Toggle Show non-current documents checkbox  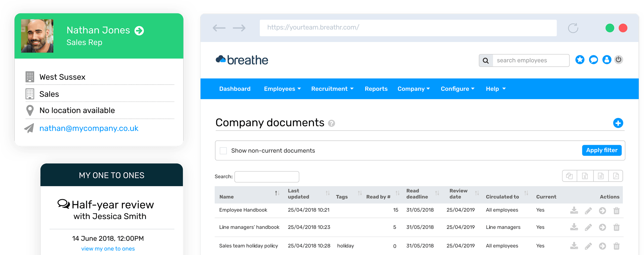tap(223, 151)
